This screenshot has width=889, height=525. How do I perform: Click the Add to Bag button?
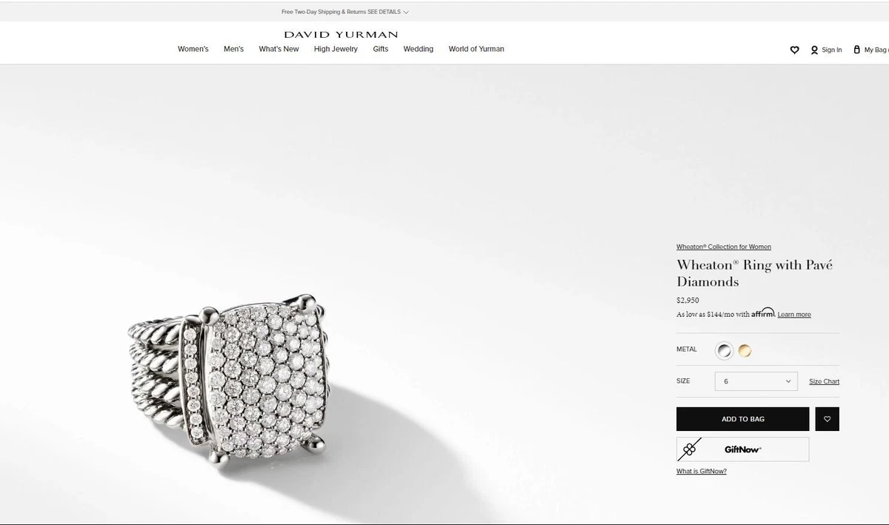click(743, 419)
